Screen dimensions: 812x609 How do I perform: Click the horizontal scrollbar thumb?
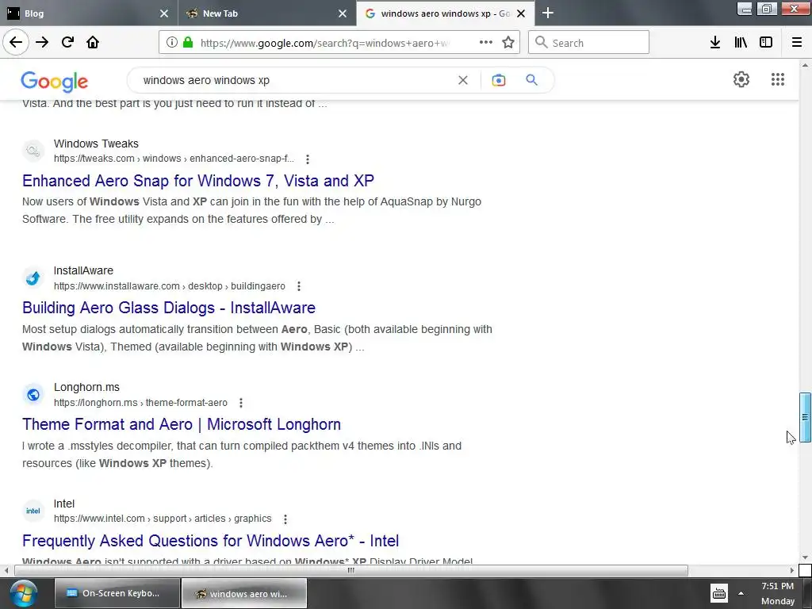coord(351,570)
